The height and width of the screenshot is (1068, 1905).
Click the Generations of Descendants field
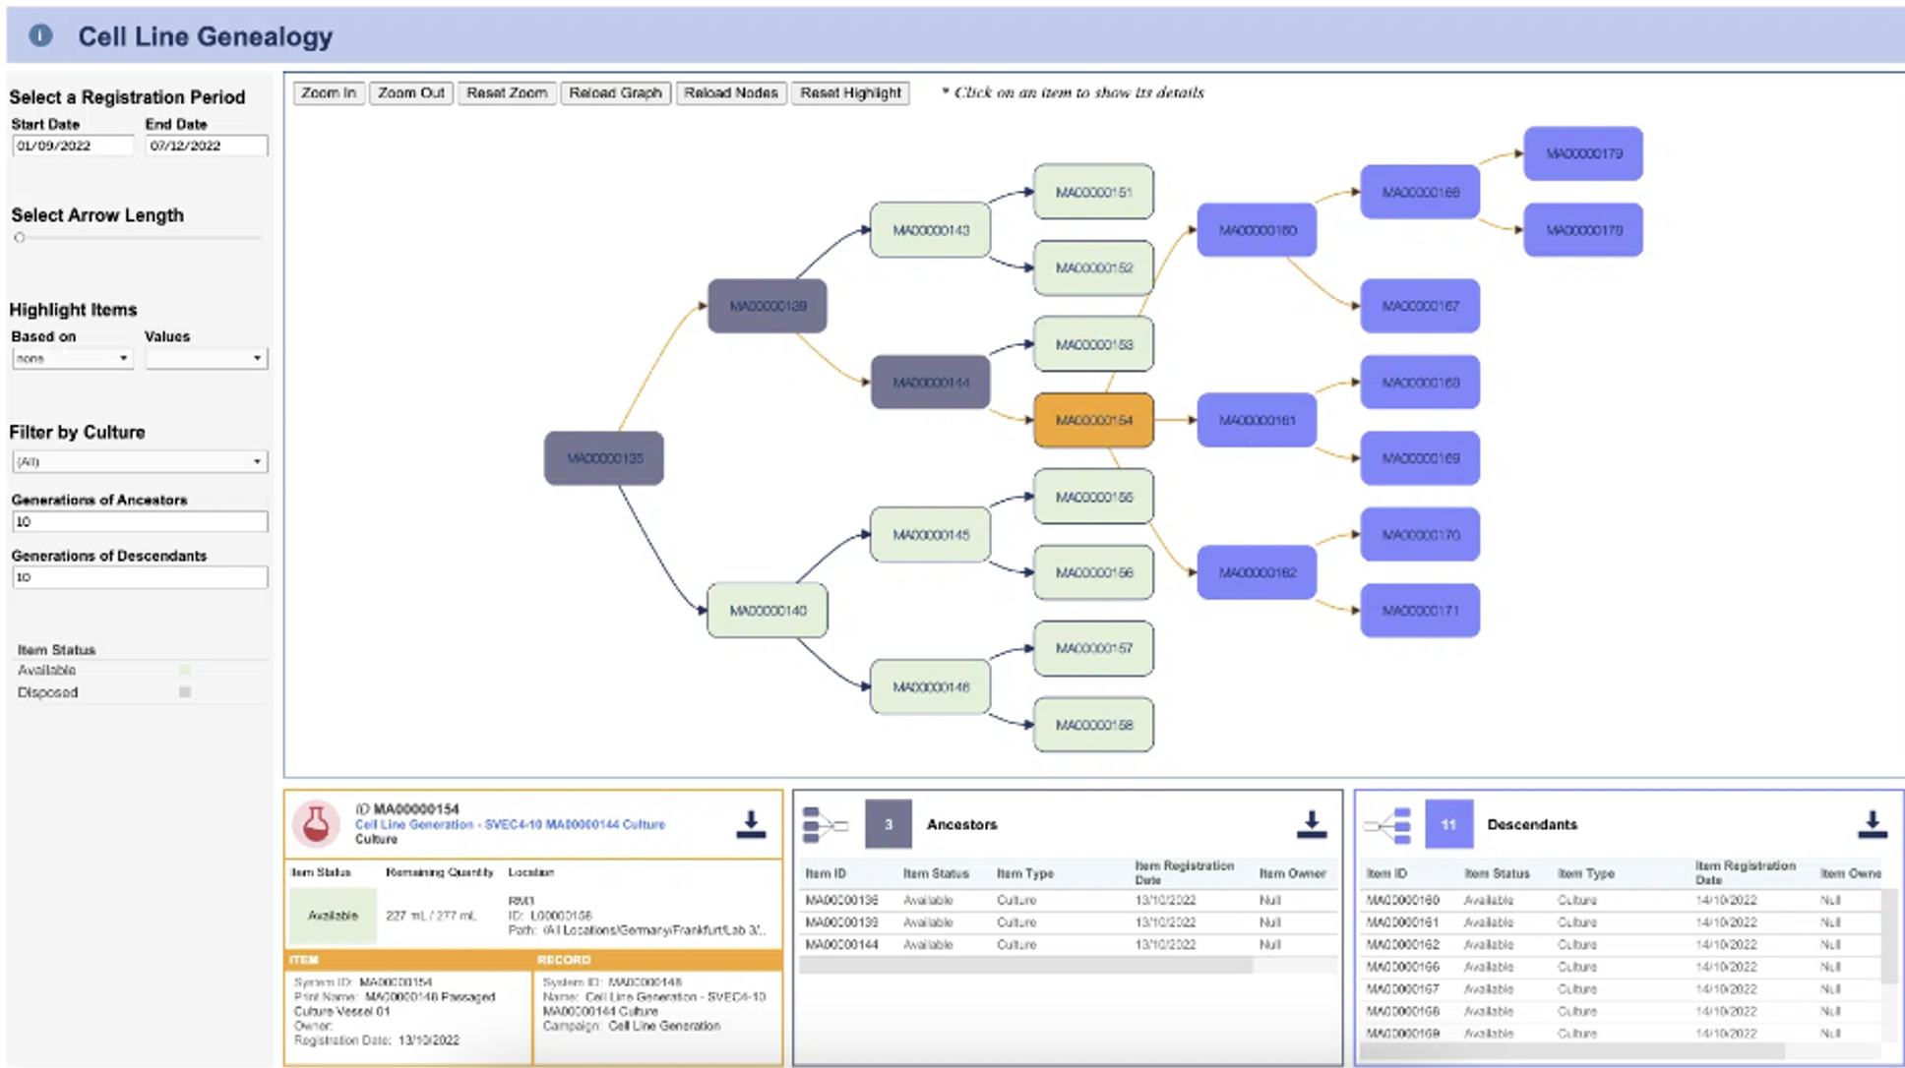[139, 577]
